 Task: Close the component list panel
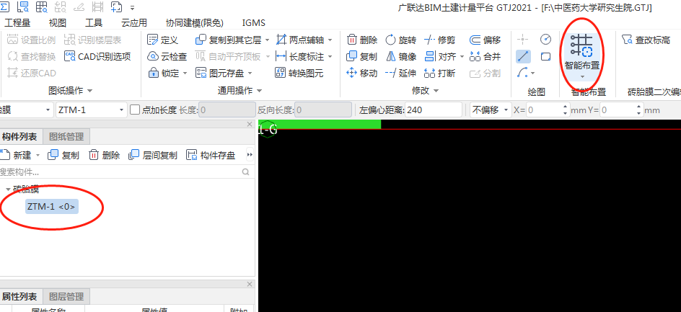click(250, 124)
